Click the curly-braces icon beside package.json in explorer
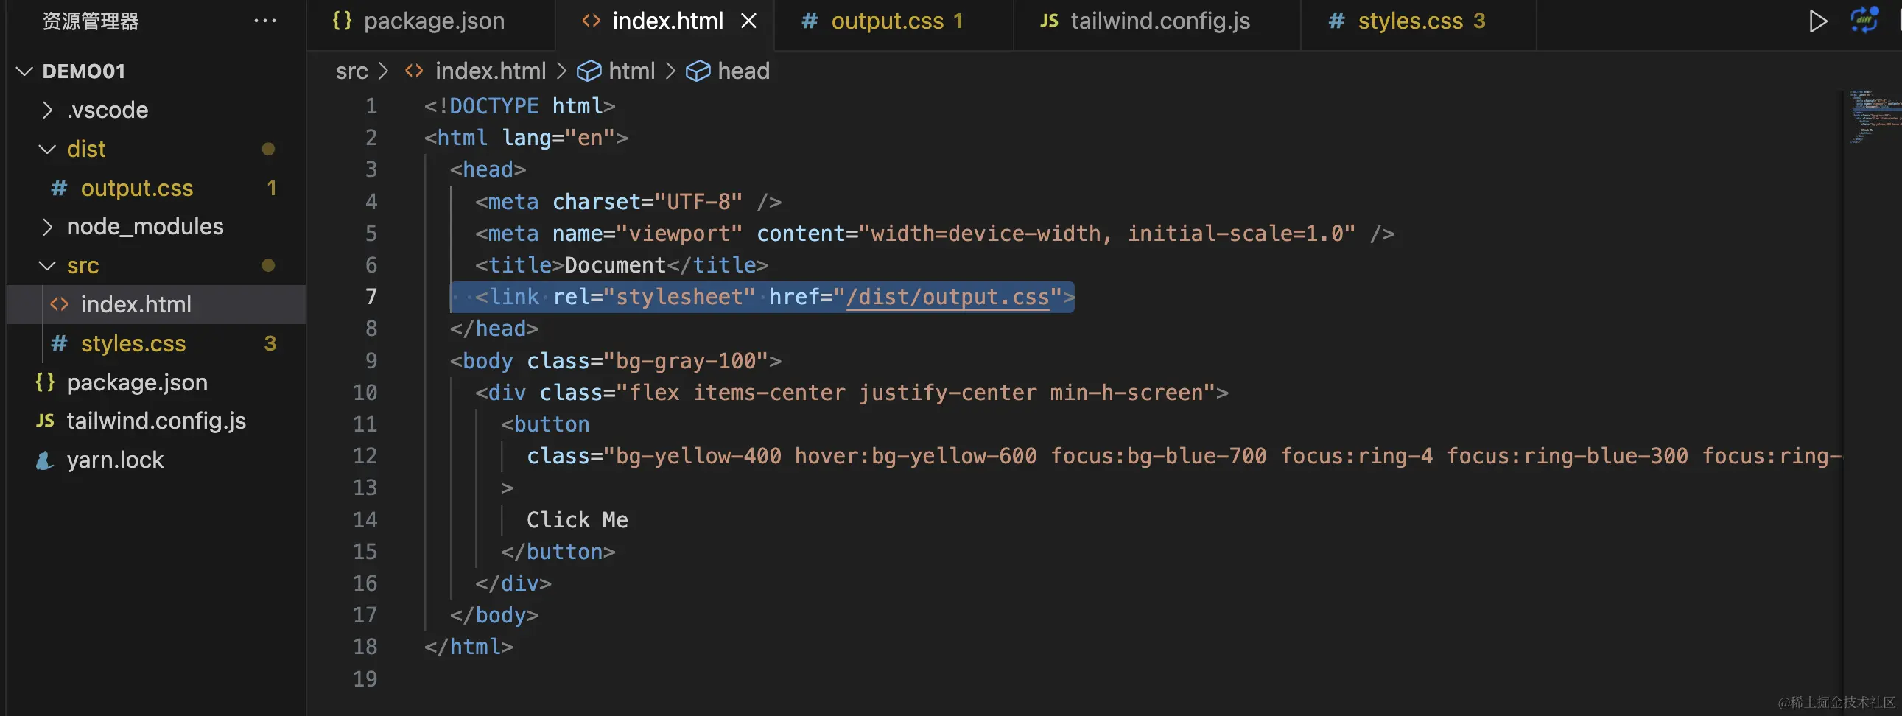Image resolution: width=1902 pixels, height=716 pixels. (x=45, y=382)
